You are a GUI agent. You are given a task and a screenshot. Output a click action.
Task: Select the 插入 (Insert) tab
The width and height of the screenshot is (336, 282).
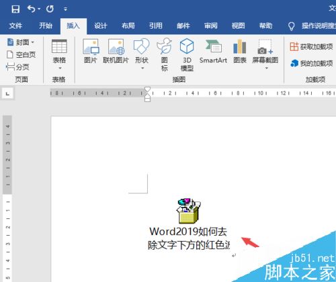point(73,26)
